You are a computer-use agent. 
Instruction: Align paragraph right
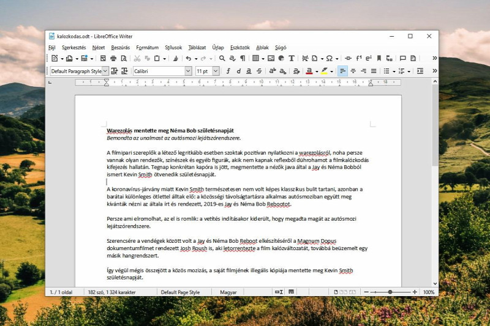[x=363, y=71]
